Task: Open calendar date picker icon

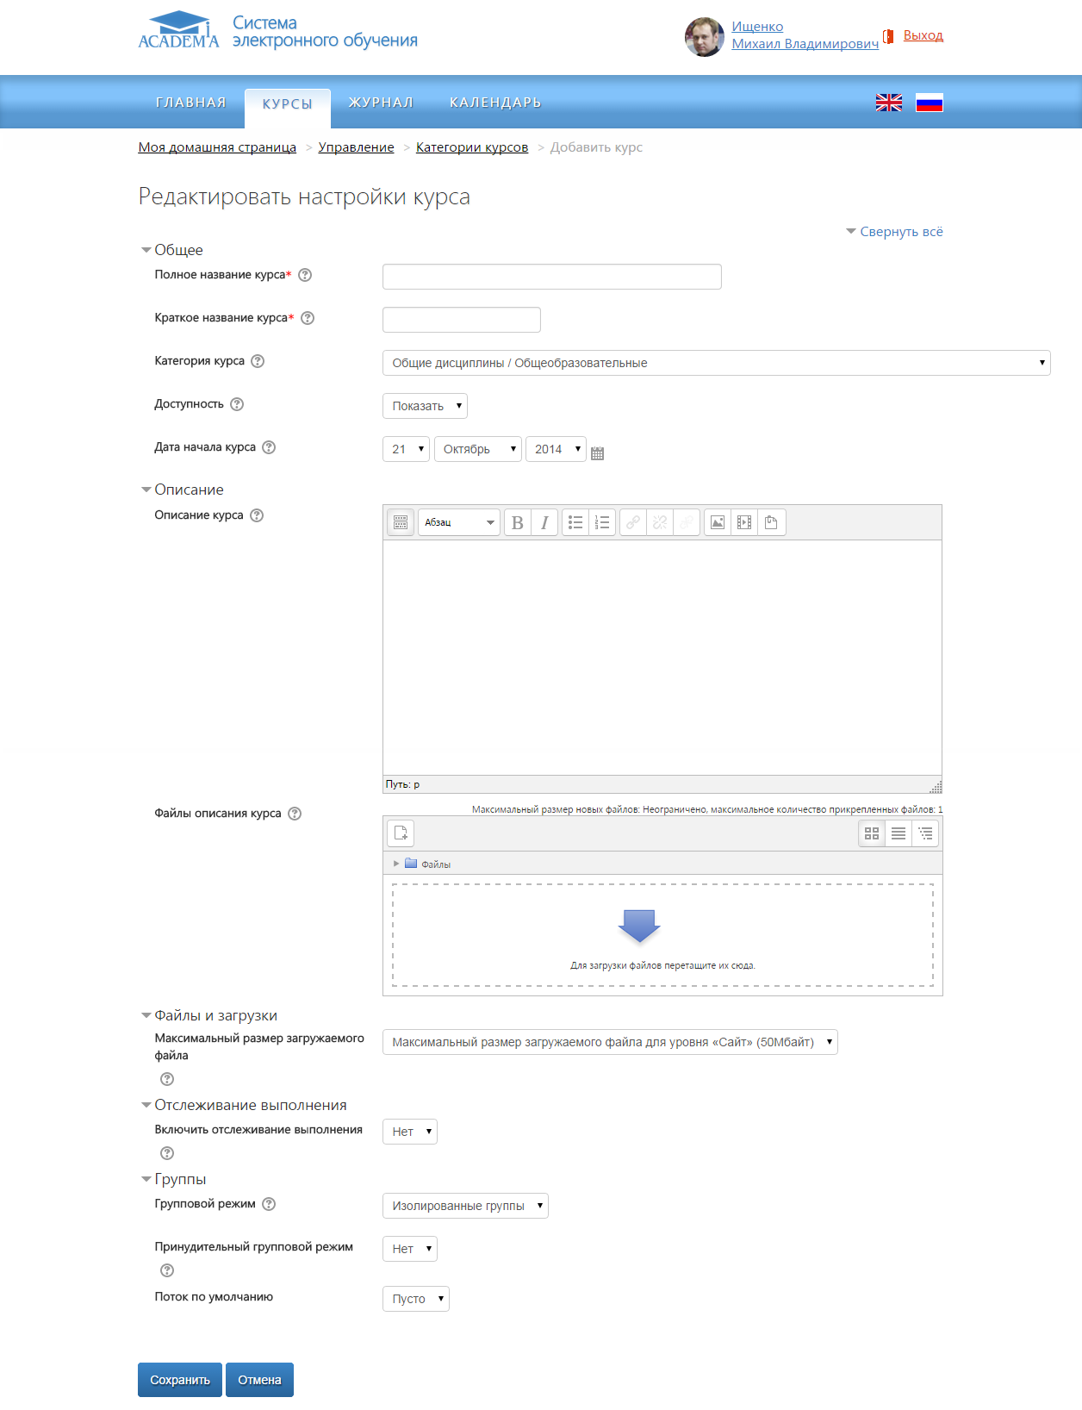Action: coord(598,452)
